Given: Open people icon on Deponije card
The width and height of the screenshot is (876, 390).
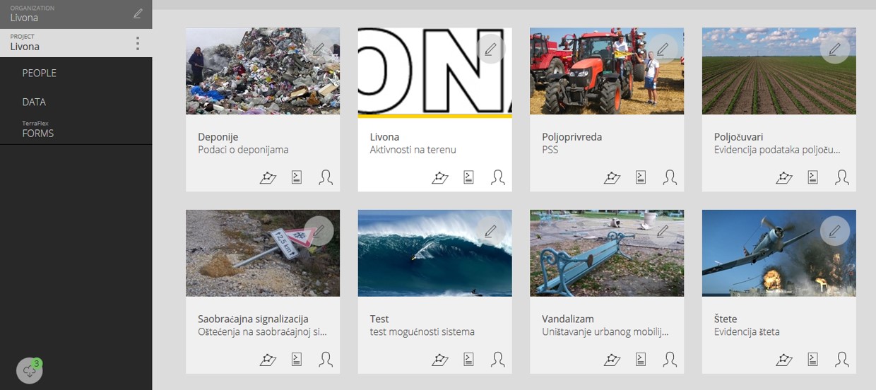Looking at the screenshot, I should 326,177.
